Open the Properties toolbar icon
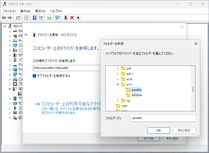 tap(26, 18)
